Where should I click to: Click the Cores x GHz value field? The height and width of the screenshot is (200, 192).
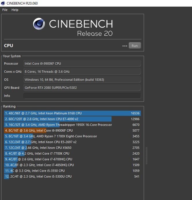[82, 72]
